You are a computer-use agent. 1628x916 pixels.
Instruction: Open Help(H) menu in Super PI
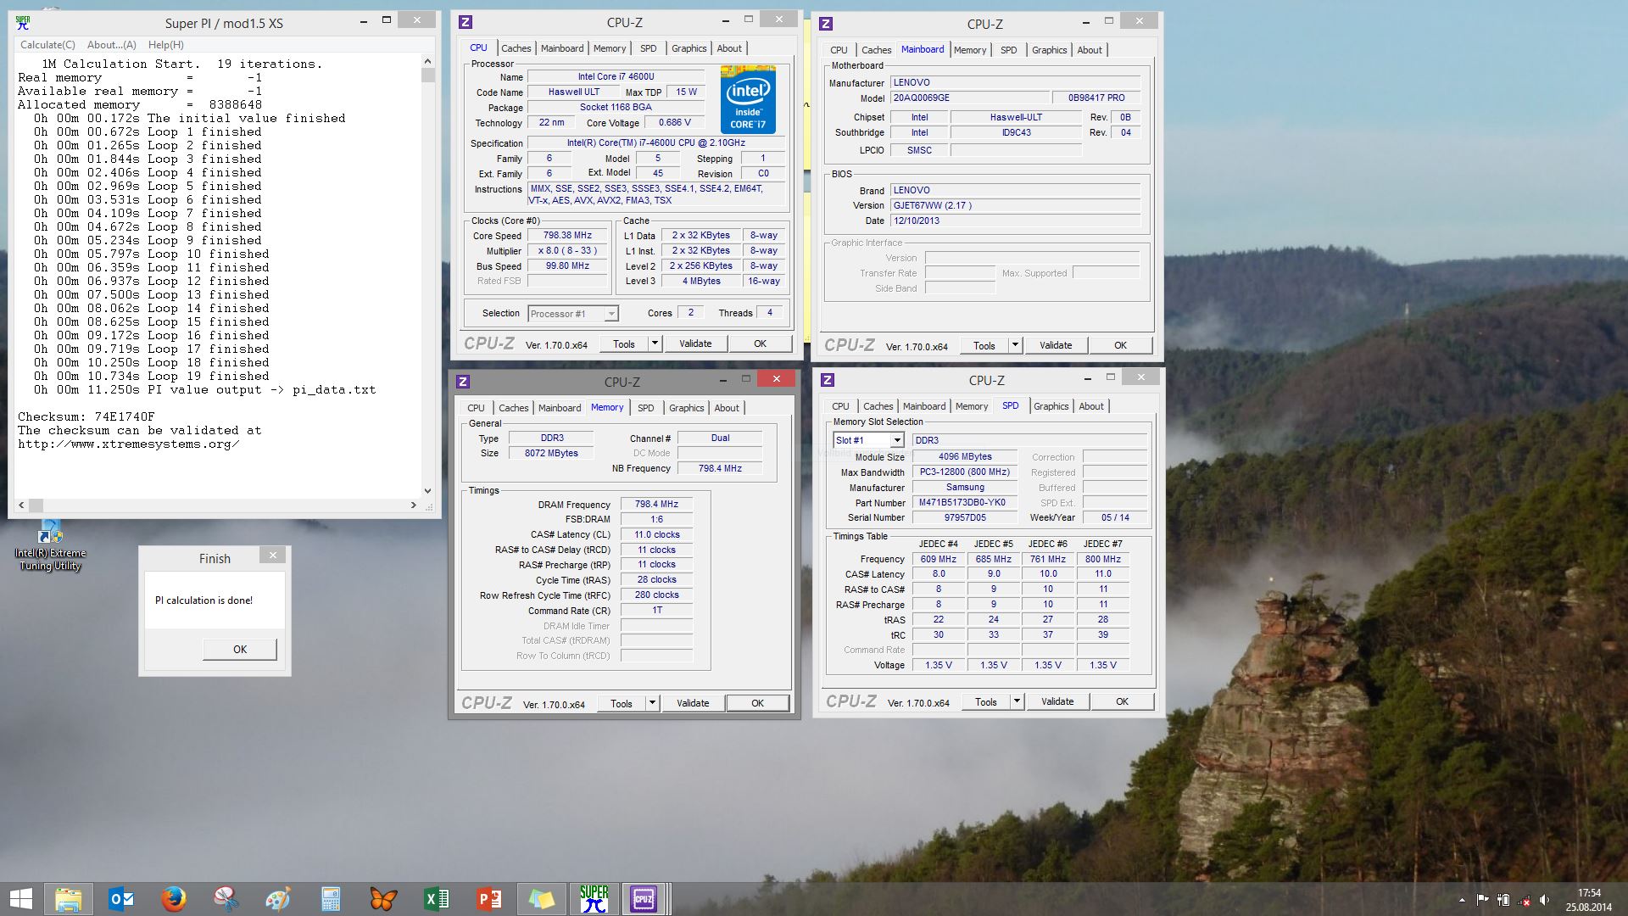pos(166,45)
